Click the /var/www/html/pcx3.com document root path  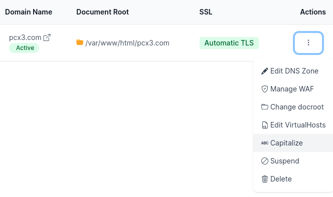point(127,43)
